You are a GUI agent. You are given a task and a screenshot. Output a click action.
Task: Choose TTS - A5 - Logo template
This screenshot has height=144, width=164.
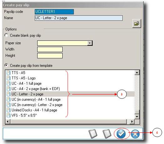tap(24, 78)
